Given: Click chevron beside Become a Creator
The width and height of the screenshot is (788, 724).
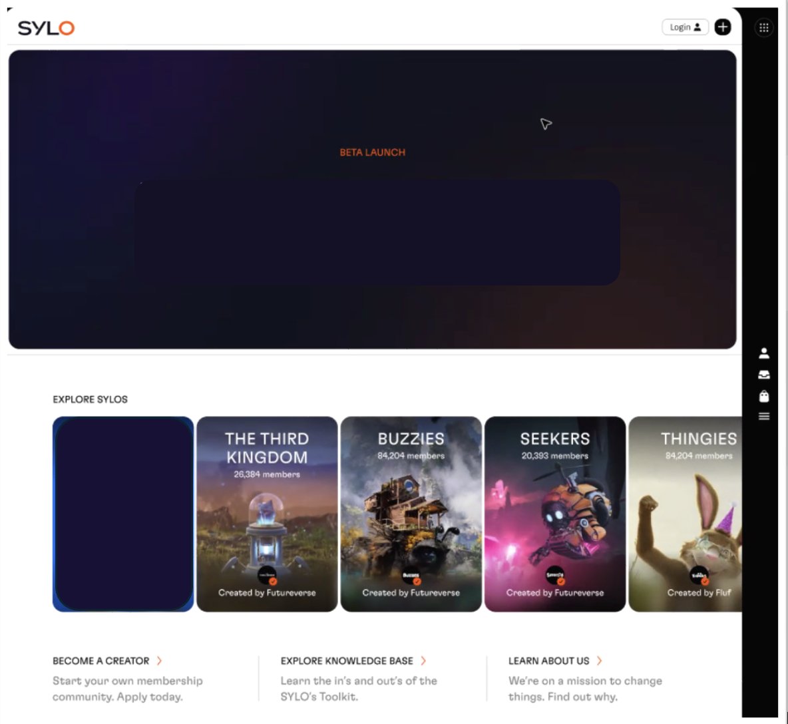Looking at the screenshot, I should 159,661.
